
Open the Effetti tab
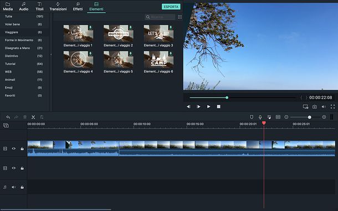(x=78, y=7)
